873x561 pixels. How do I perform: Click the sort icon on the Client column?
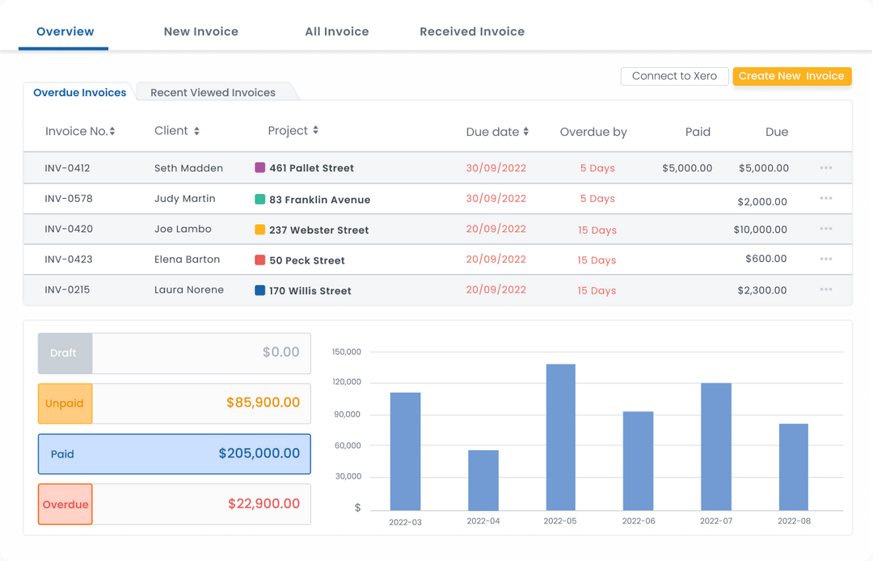click(196, 131)
